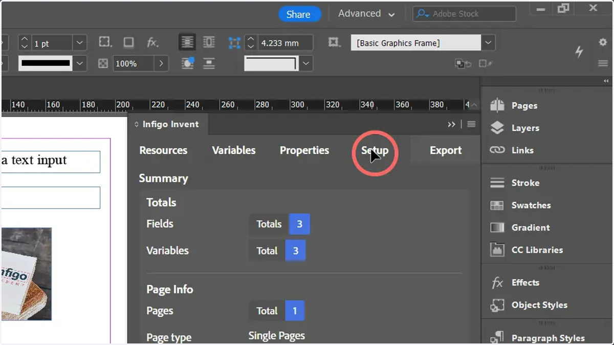This screenshot has width=614, height=345.
Task: Click the gap spacing icon before 4.233 mm
Action: click(234, 43)
